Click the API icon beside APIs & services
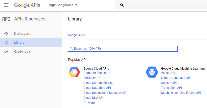The width and height of the screenshot is (207, 108). tap(6, 19)
